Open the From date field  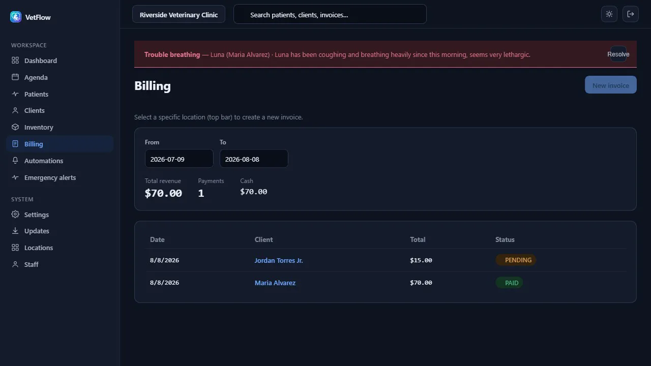pos(179,159)
